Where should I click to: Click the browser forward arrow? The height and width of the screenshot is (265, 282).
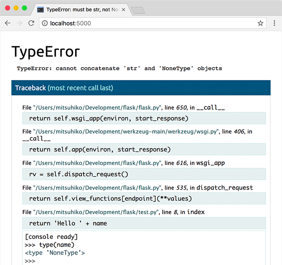point(19,23)
